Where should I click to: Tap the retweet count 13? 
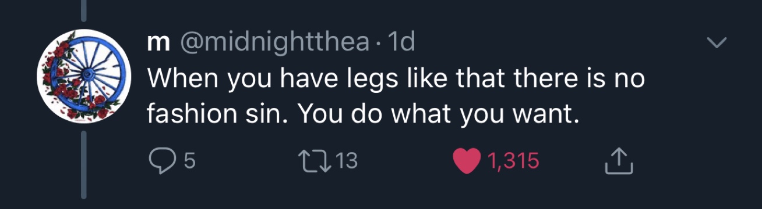click(346, 161)
